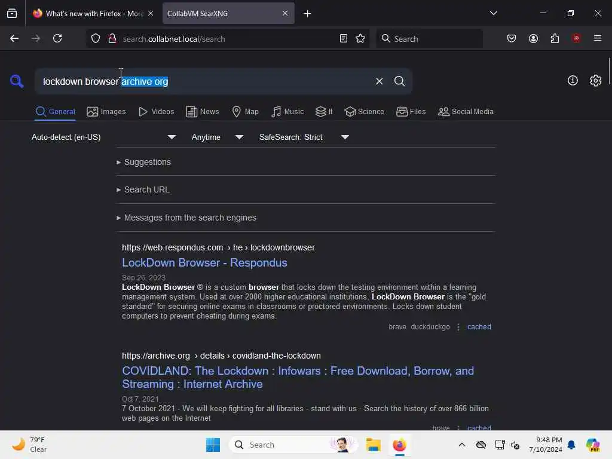List all tabs dropdown arrow
Viewport: 612px width, 459px height.
493,13
